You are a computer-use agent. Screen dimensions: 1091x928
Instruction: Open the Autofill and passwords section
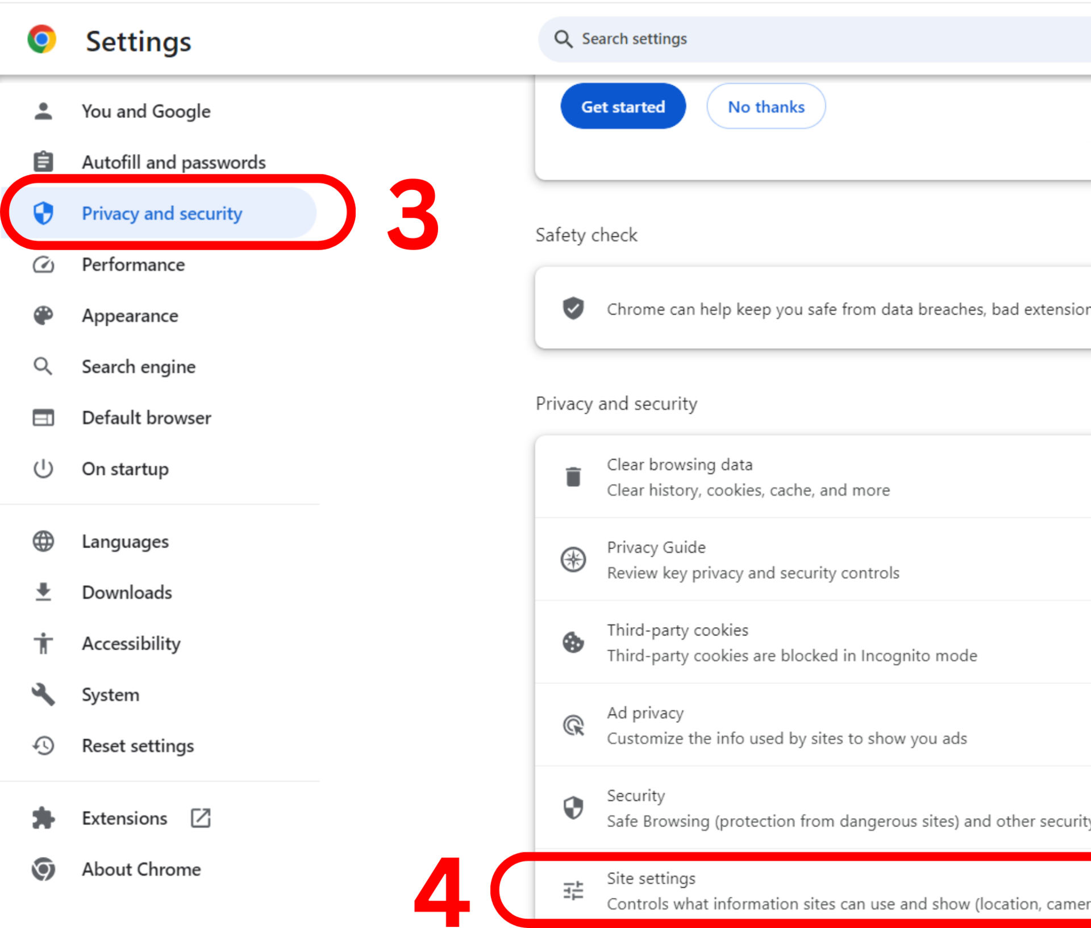[173, 163]
